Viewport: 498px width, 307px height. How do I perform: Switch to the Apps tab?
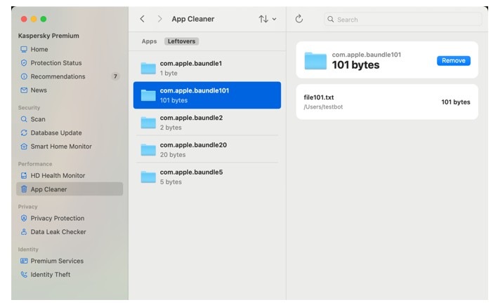pos(150,41)
